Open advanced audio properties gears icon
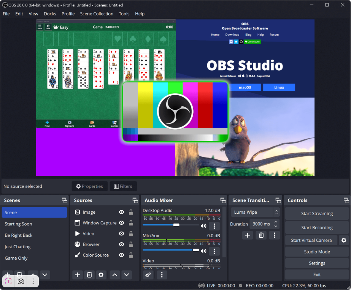Viewport: 351px width, 290px height. point(148,275)
